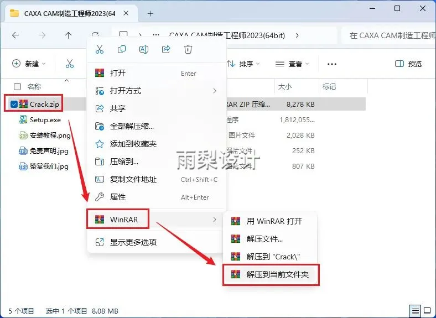Choose 解压到 "Crack\" in submenu
Viewport: 436px width, 318px height.
(x=271, y=257)
